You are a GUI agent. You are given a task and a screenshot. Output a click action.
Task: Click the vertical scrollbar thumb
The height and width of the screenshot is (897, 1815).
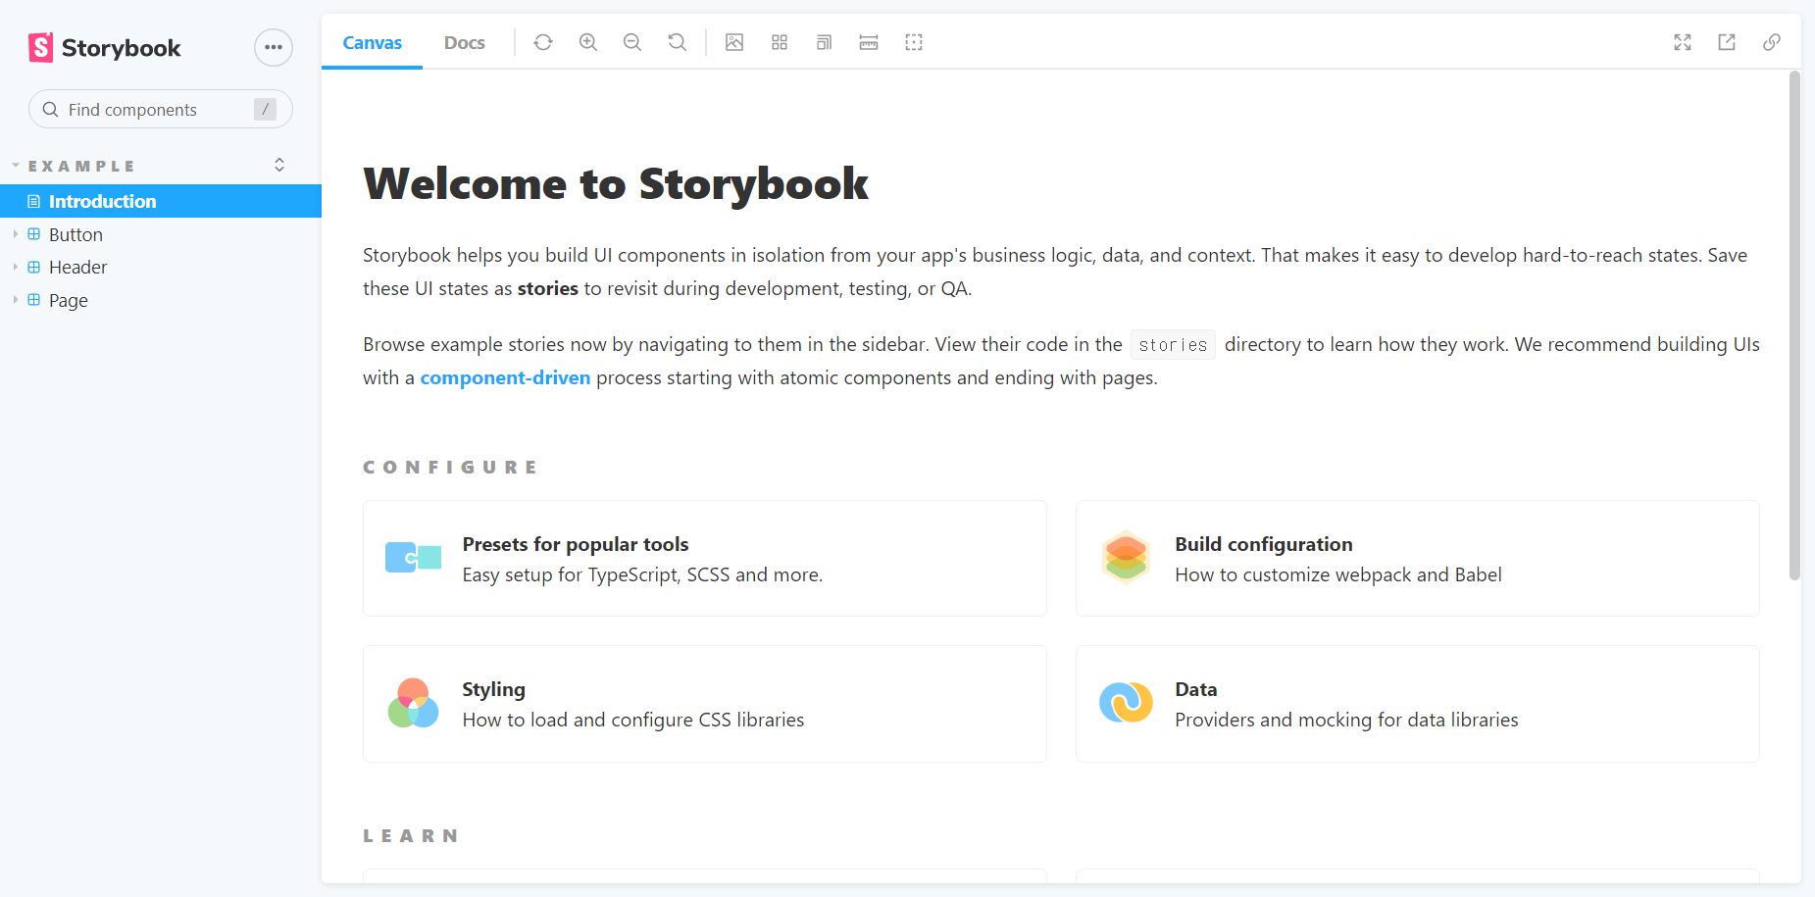(1794, 325)
